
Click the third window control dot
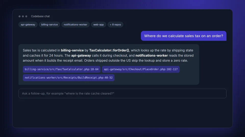coord(26,16)
